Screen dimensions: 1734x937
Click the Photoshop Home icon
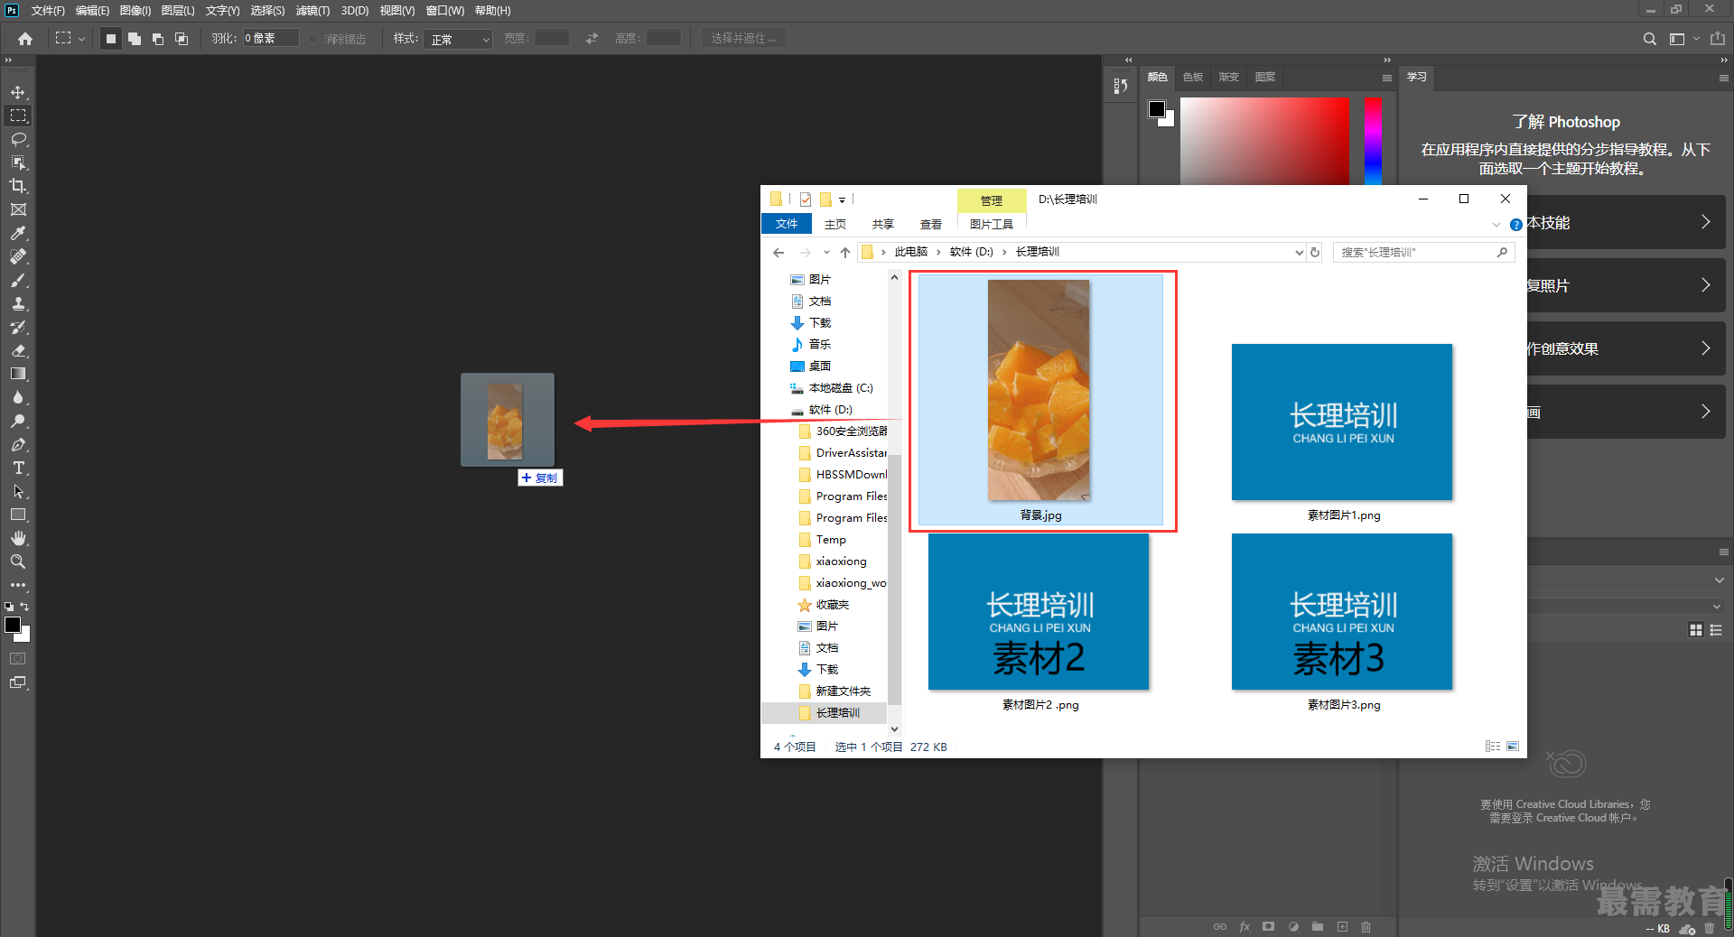point(25,39)
